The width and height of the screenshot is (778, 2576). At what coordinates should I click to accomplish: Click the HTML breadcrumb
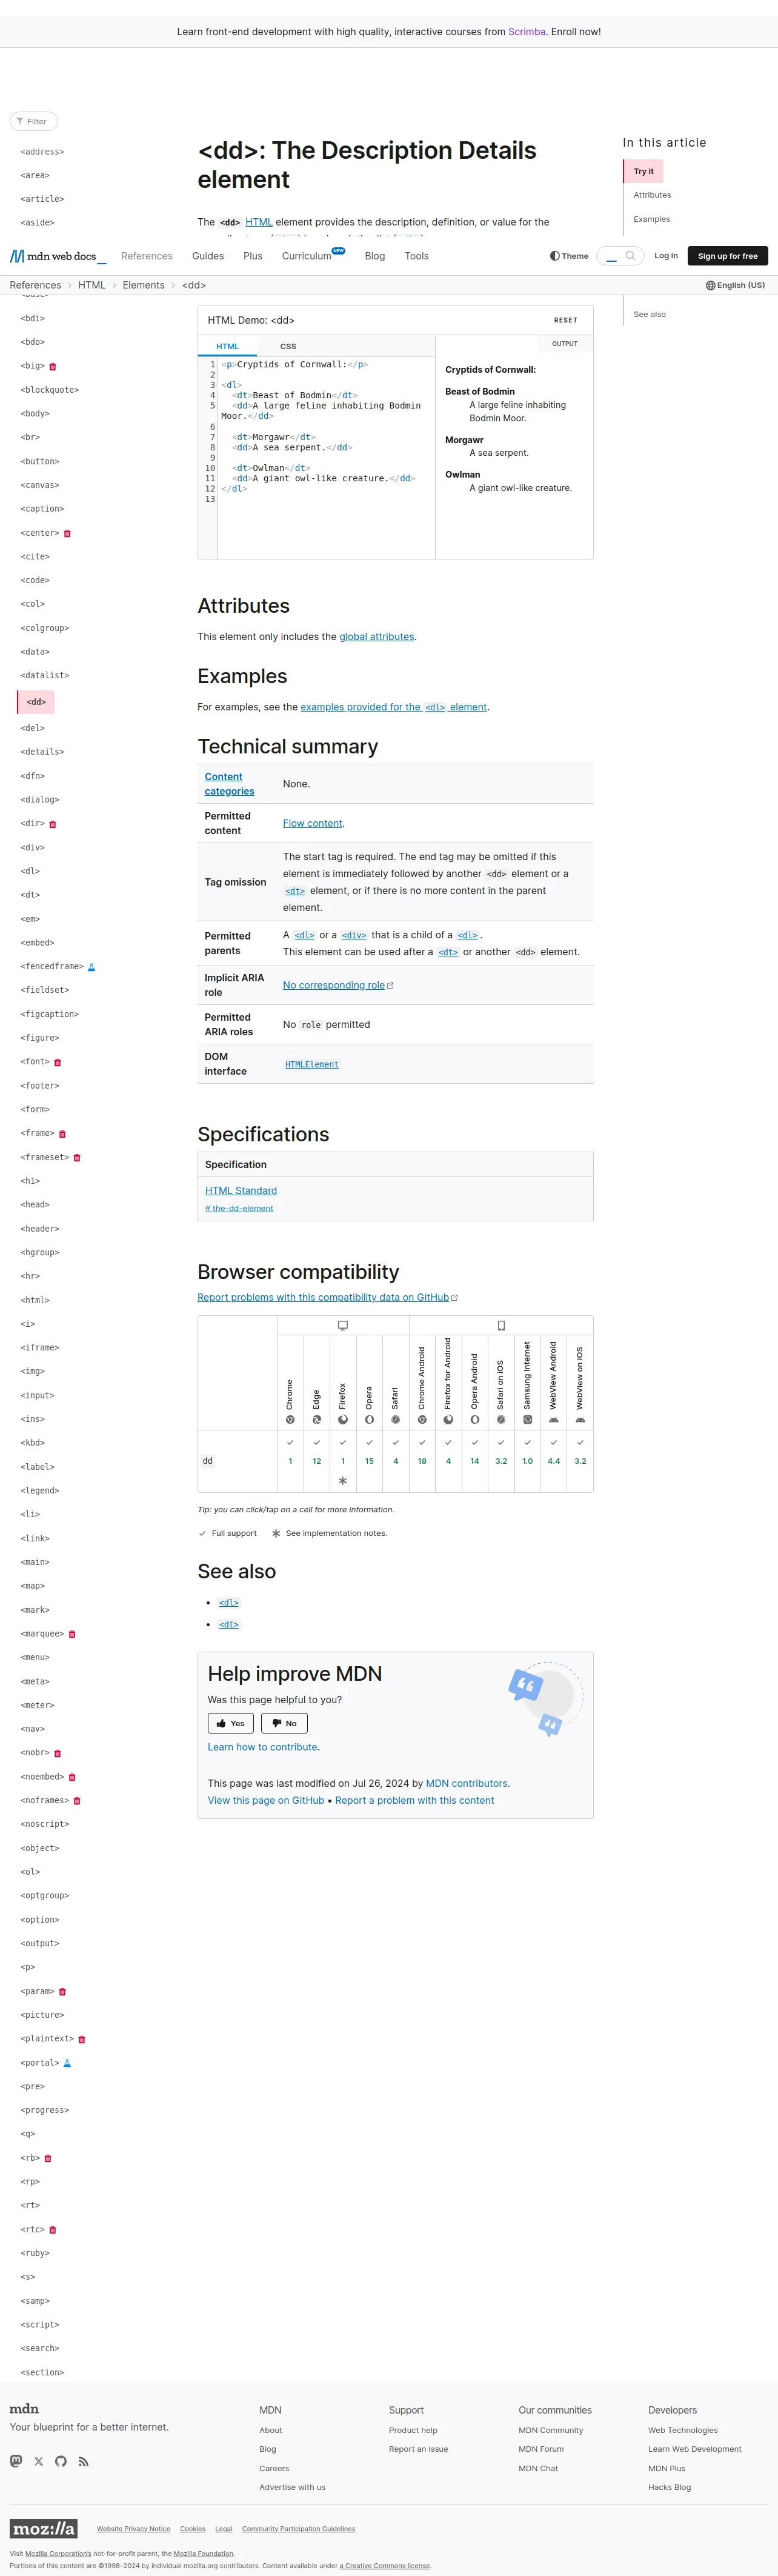(x=92, y=285)
